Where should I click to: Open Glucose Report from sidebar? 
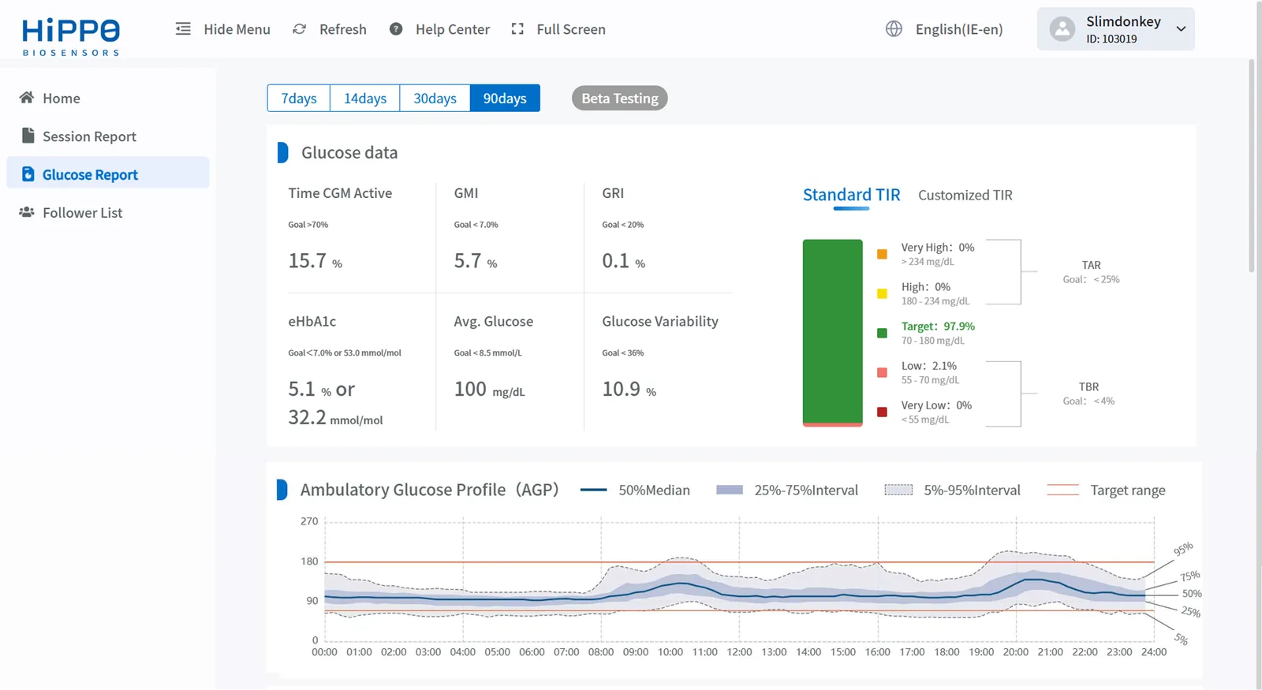[108, 173]
